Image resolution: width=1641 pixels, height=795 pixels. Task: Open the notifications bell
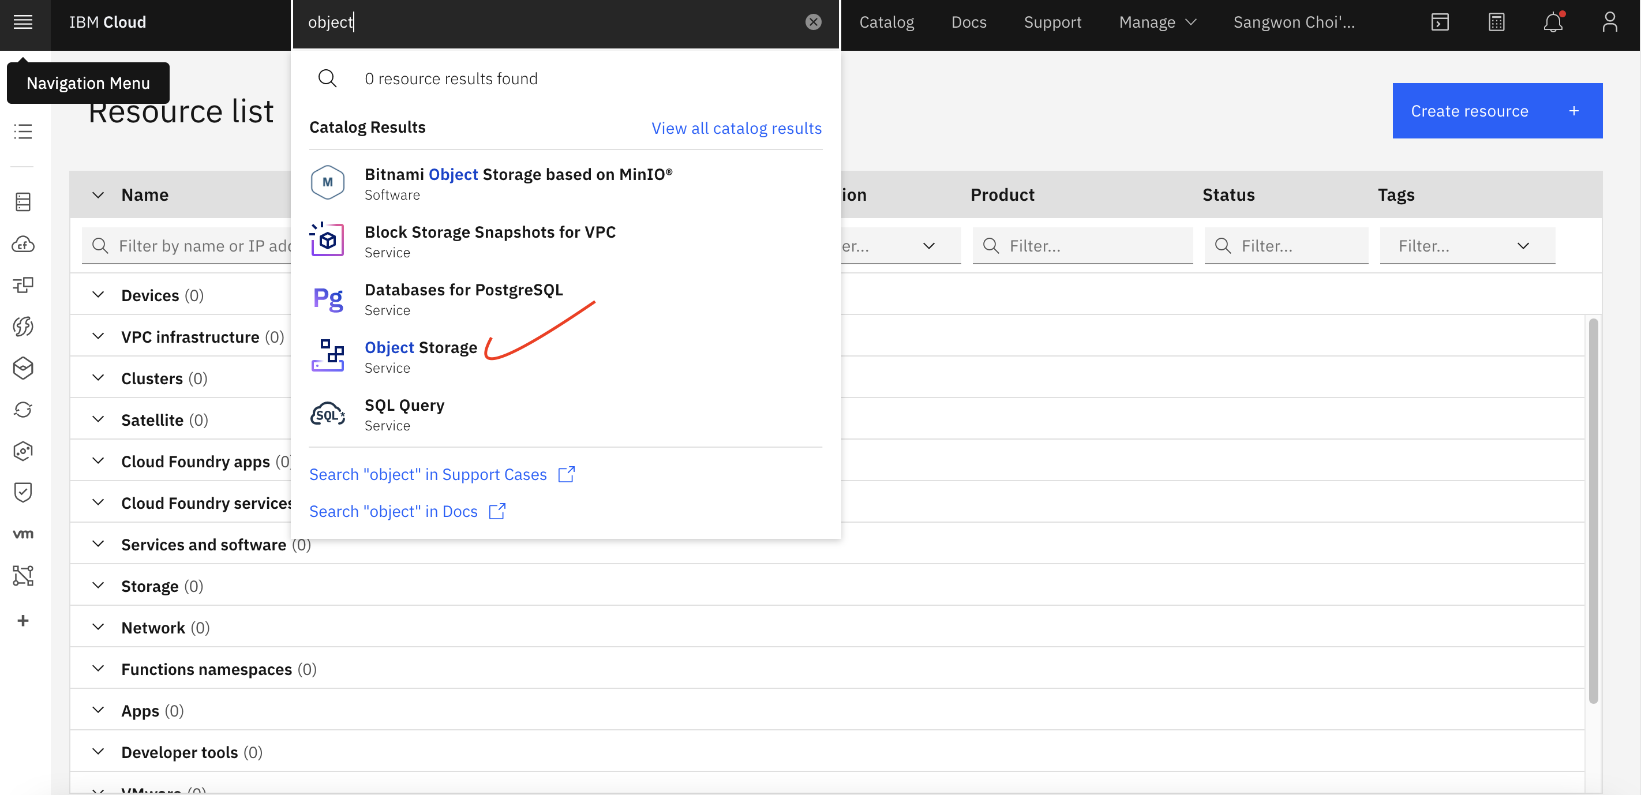(x=1553, y=22)
